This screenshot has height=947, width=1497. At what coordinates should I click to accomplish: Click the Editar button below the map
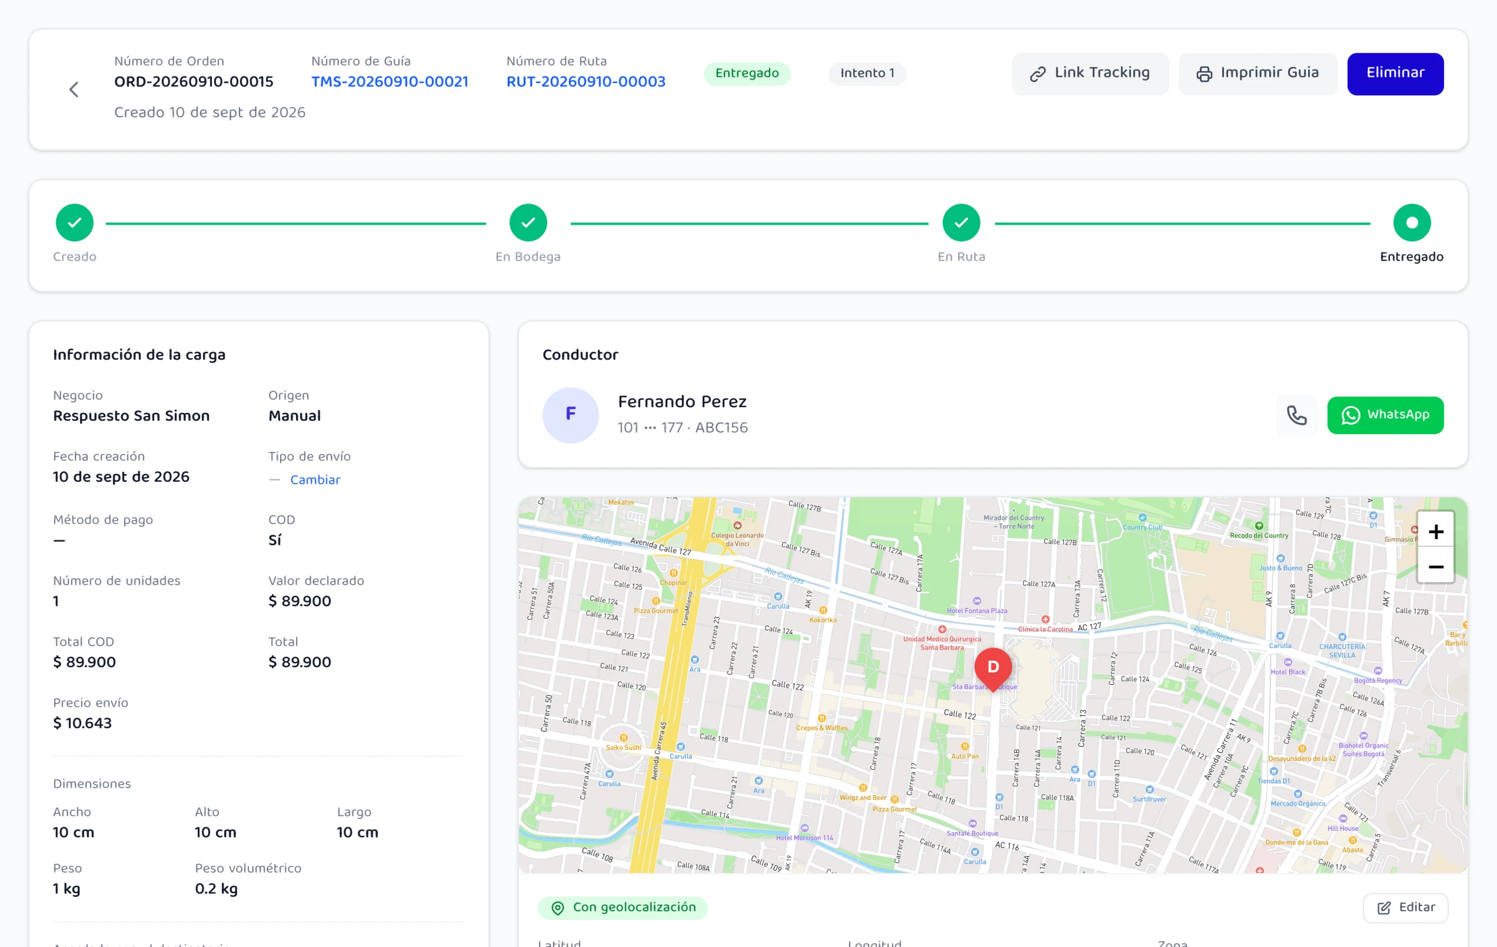point(1405,907)
